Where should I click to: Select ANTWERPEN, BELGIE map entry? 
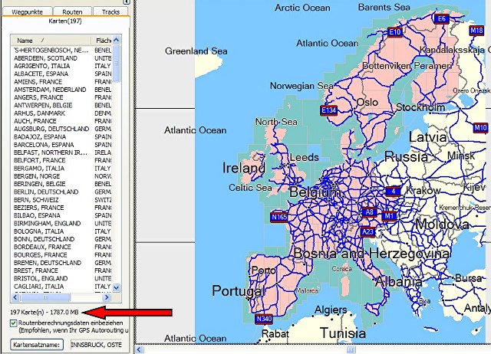[61, 105]
